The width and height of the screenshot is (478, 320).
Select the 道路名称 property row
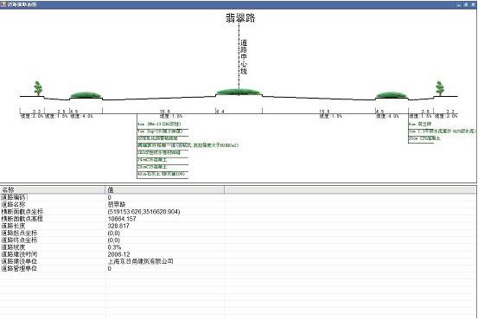[238, 204]
